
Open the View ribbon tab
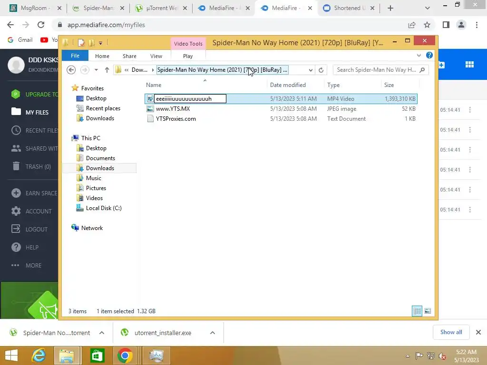click(x=156, y=56)
